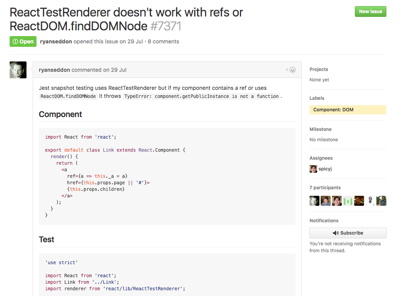Image resolution: width=406 pixels, height=296 pixels.
Task: Click "import Link from '../Link'" line
Action: (82, 282)
